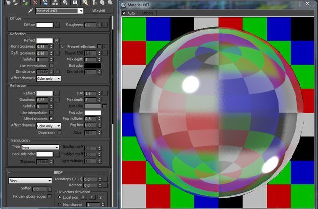Toggle Show Shaded Material in Viewport icon
The height and width of the screenshot is (209, 318).
pos(85,2)
